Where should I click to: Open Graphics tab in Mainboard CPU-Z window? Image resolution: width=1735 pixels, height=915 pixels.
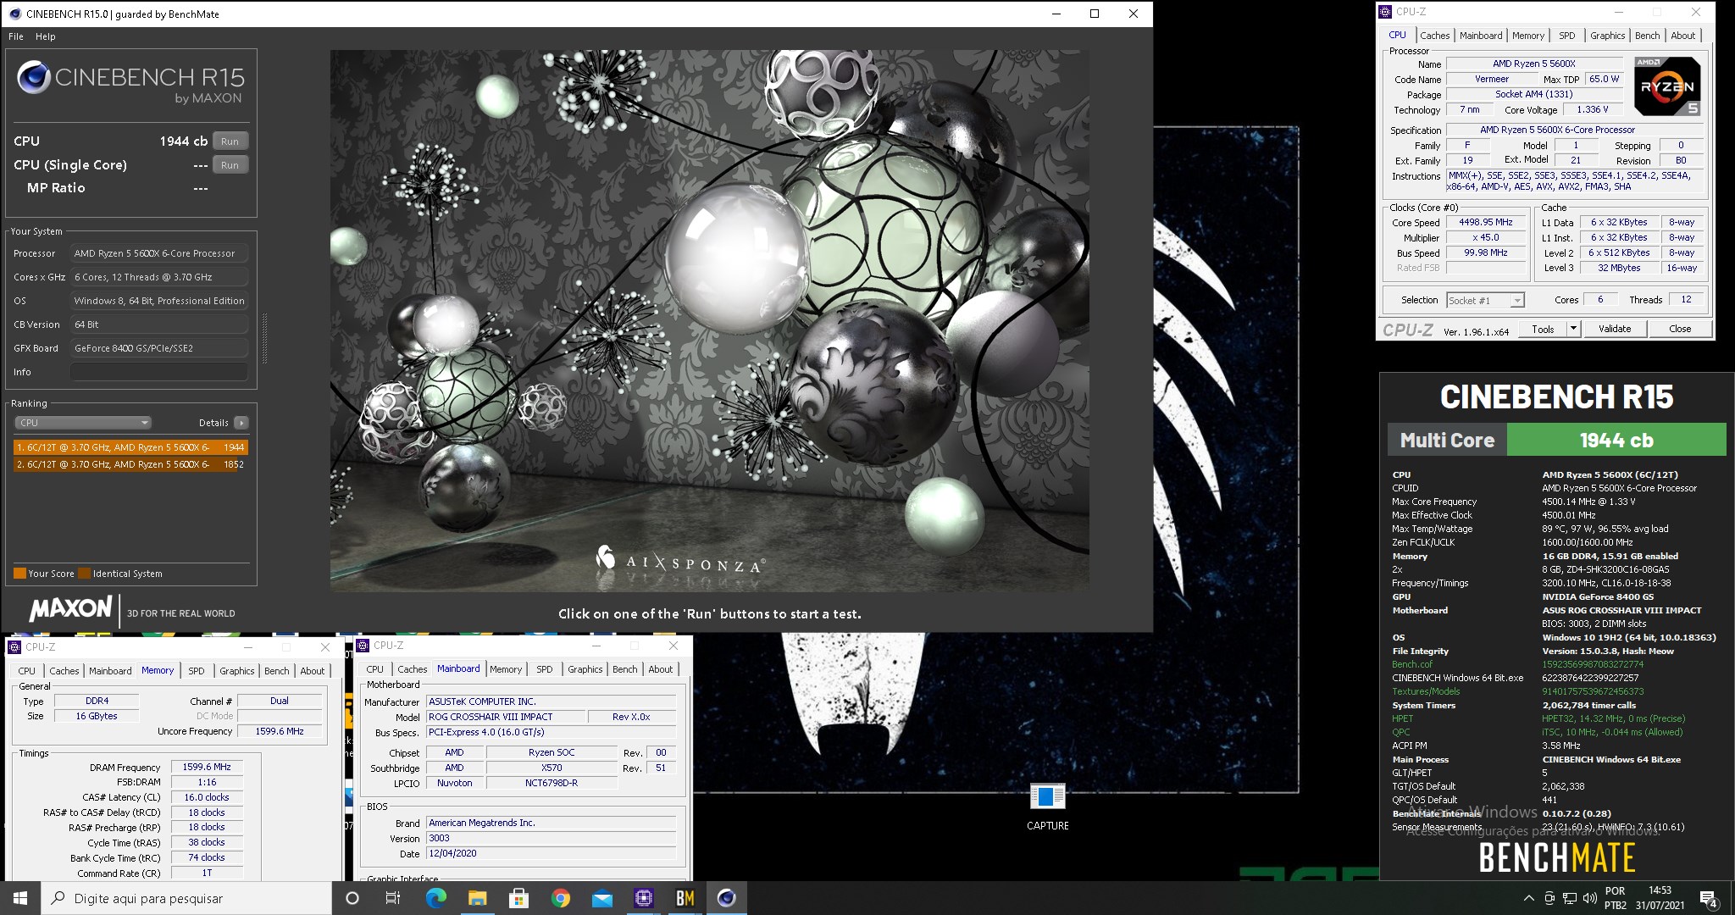pyautogui.click(x=585, y=669)
